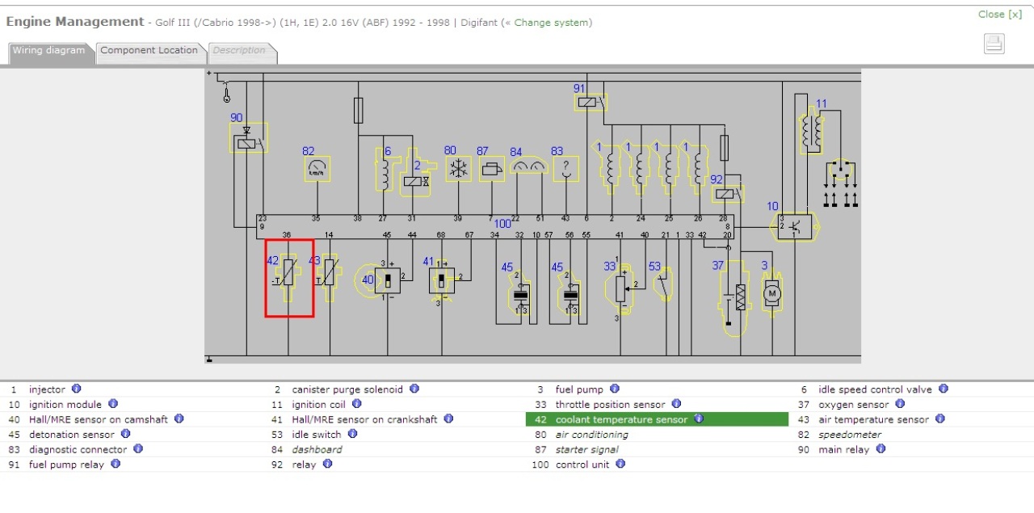The height and width of the screenshot is (513, 1034).
Task: Switch to Component Location tab
Action: click(x=149, y=51)
